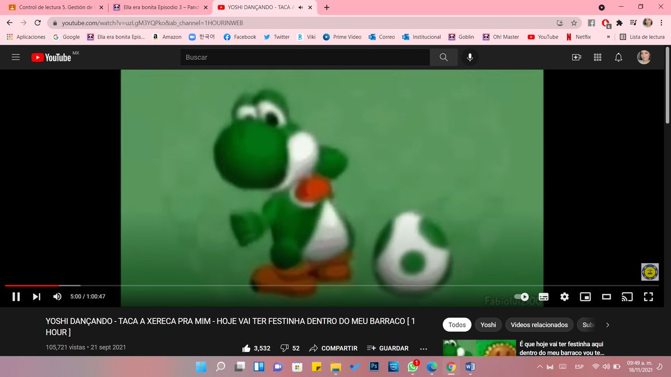Open the YouTube guide hamburger menu

[x=16, y=58]
